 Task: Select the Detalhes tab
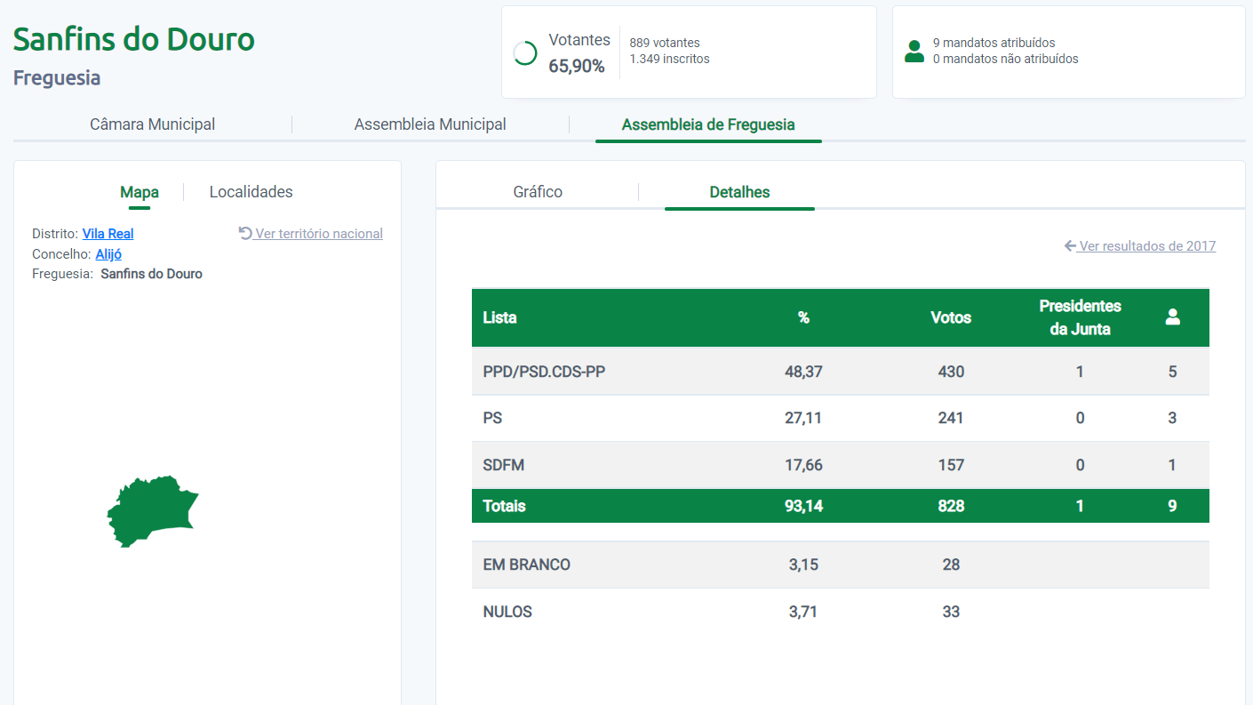[x=739, y=192]
